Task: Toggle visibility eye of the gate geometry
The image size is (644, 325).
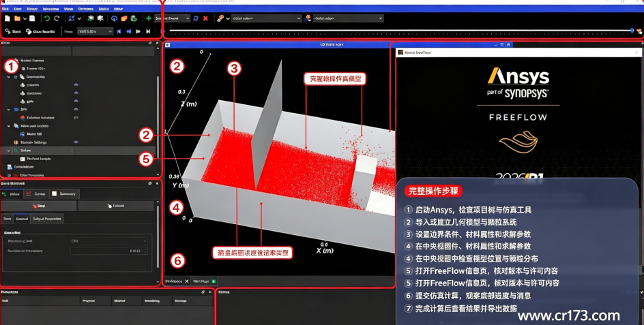Action: tap(76, 102)
